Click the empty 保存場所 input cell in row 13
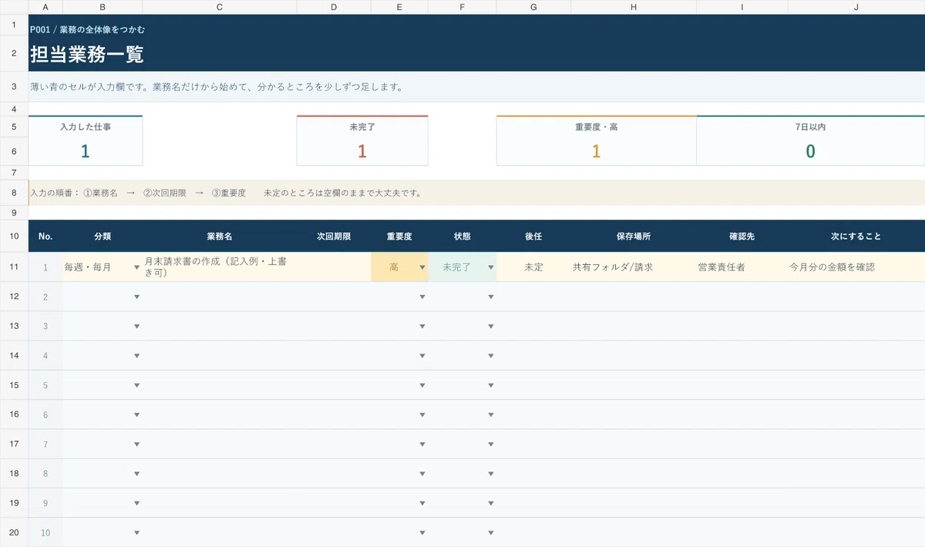Image resolution: width=925 pixels, height=547 pixels. (634, 327)
